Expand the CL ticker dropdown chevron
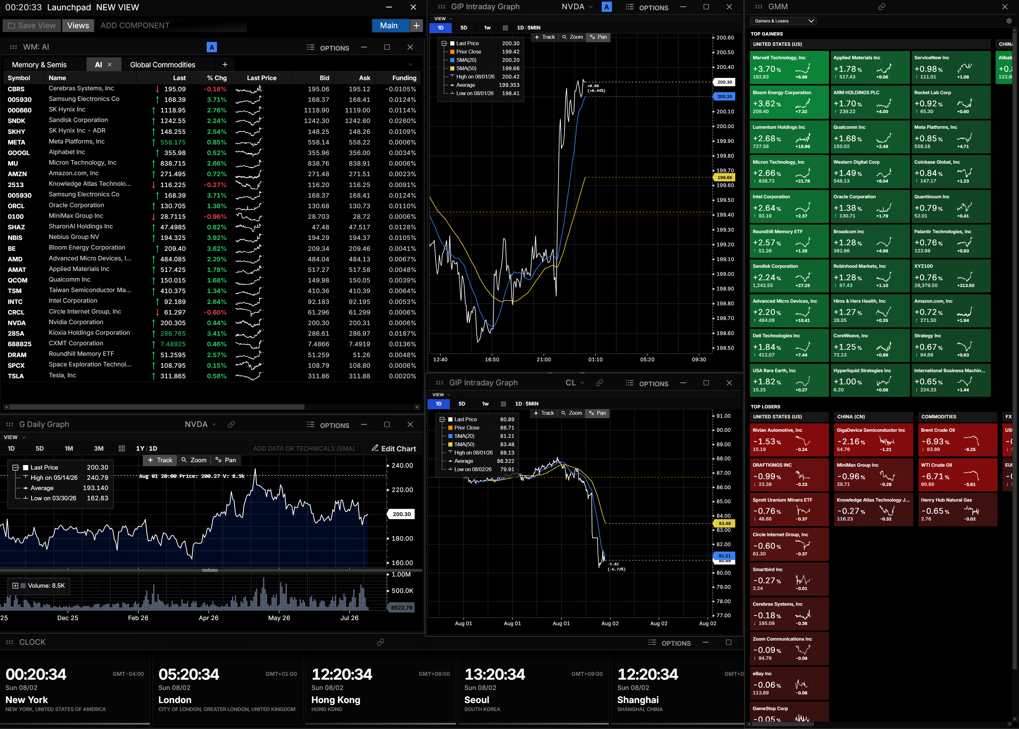 583,383
